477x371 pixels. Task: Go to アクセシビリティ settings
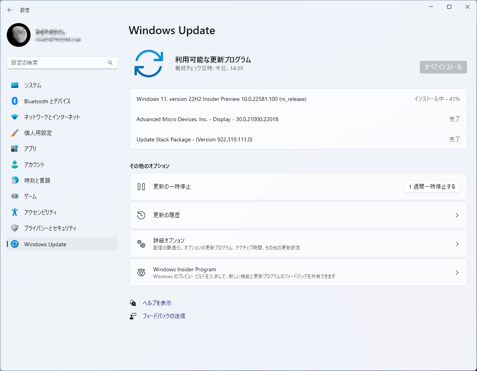tap(62, 213)
